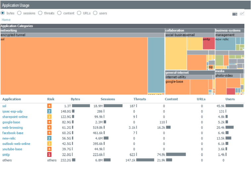251x176 pixels.
Task: Open the facebook-base application link
Action: (13, 133)
